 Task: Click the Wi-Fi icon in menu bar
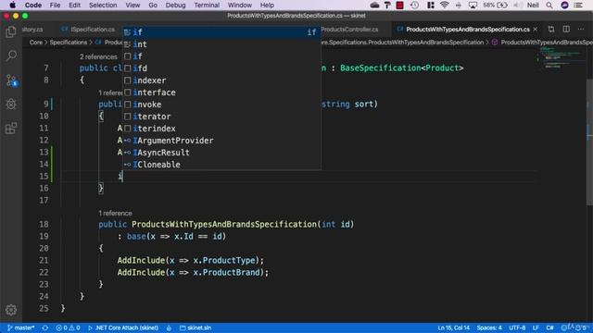coord(445,5)
